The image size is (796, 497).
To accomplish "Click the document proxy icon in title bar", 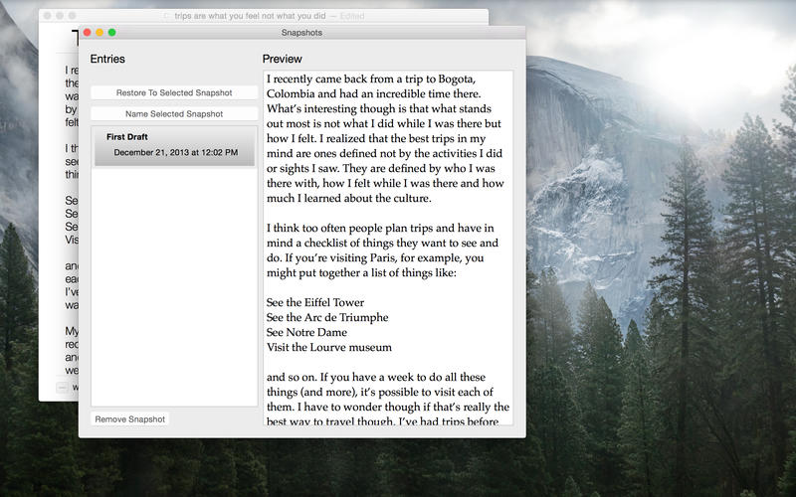I will pyautogui.click(x=165, y=17).
